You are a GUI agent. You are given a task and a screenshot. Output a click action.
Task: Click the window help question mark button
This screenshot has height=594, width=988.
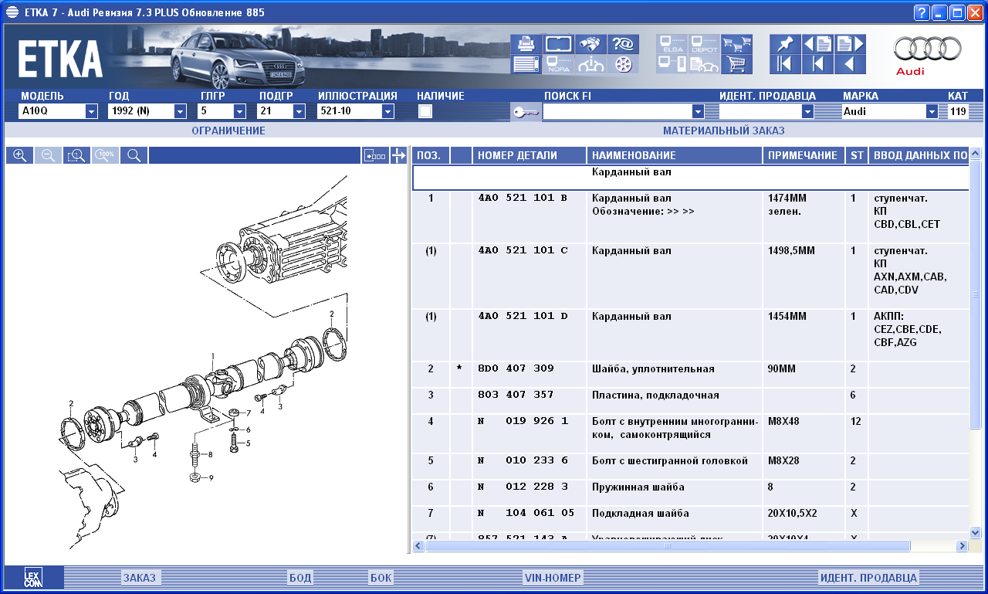pos(922,12)
